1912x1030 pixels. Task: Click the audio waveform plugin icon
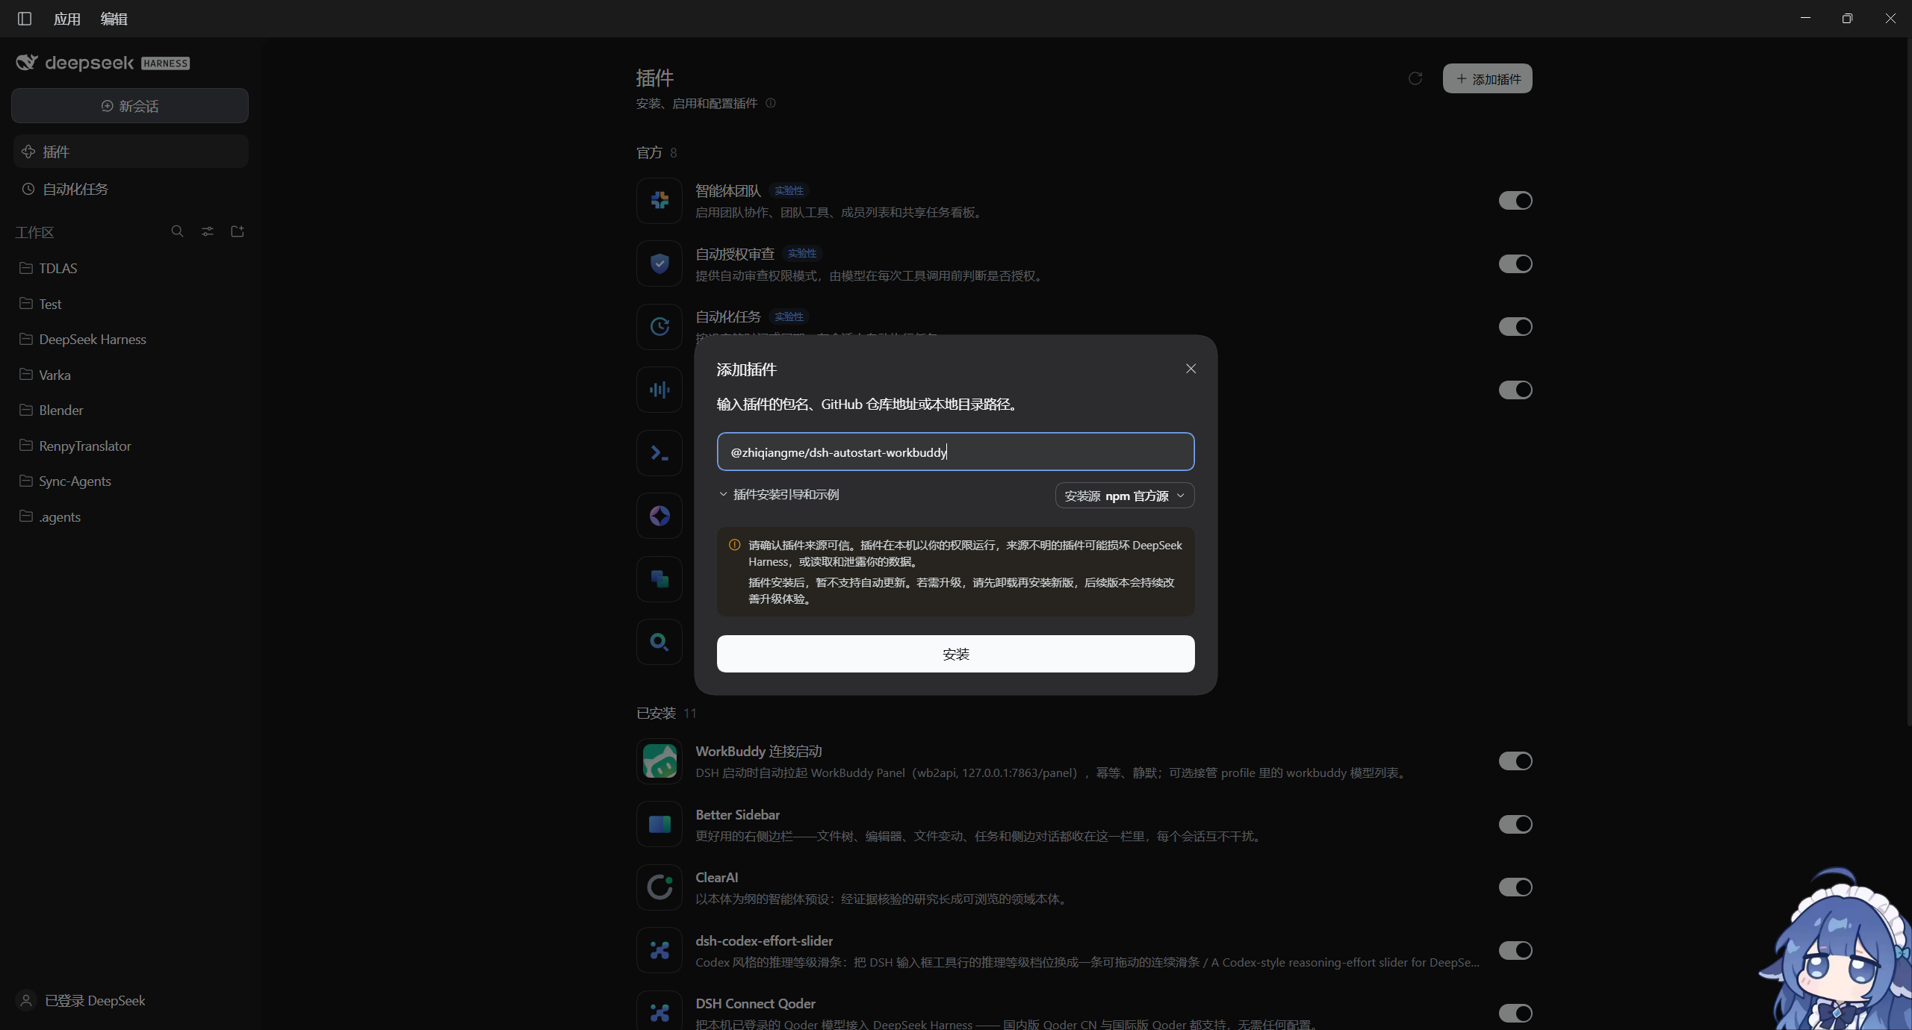(x=659, y=390)
